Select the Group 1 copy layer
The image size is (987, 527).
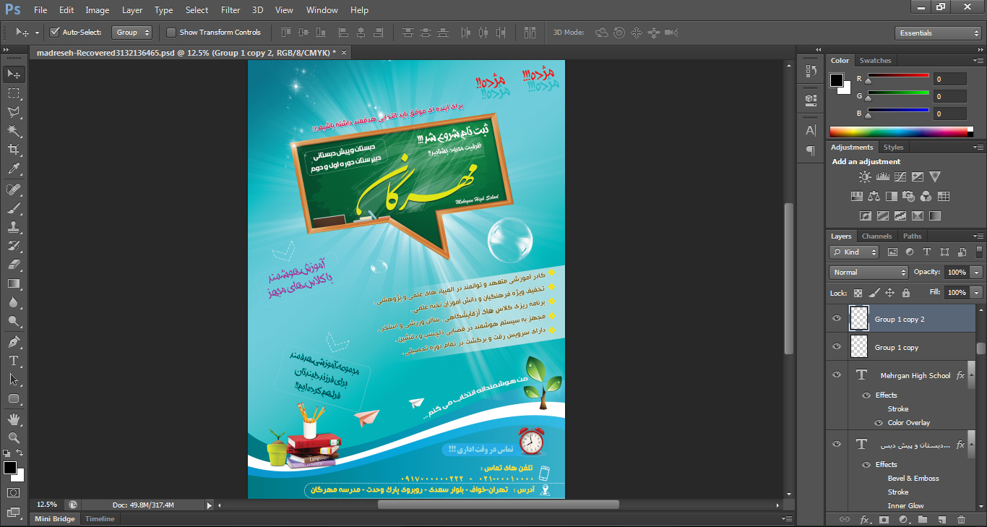coord(900,347)
